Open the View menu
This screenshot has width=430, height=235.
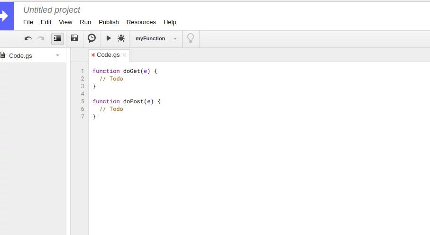(x=65, y=22)
